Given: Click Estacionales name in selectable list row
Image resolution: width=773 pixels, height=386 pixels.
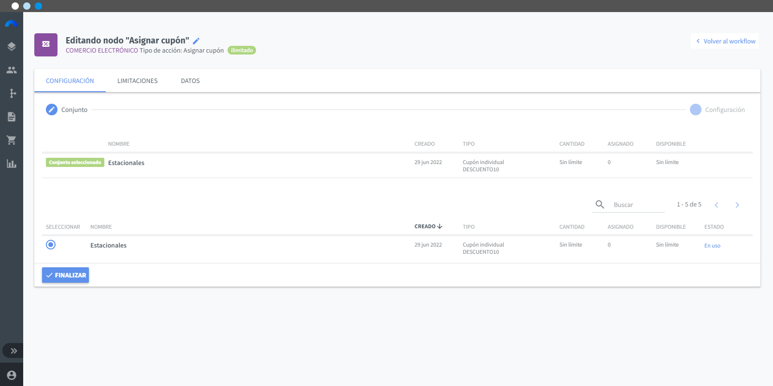Looking at the screenshot, I should coord(108,245).
